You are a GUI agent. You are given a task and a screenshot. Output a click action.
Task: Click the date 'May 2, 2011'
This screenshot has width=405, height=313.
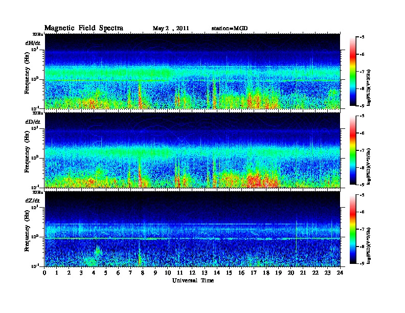(171, 29)
